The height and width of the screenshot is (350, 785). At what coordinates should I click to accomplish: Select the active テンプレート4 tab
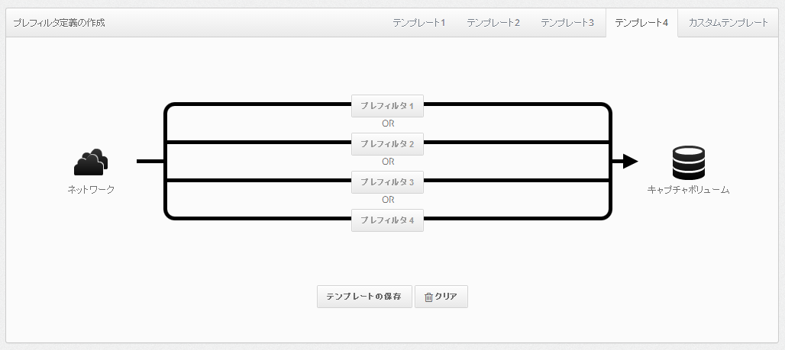(x=641, y=23)
